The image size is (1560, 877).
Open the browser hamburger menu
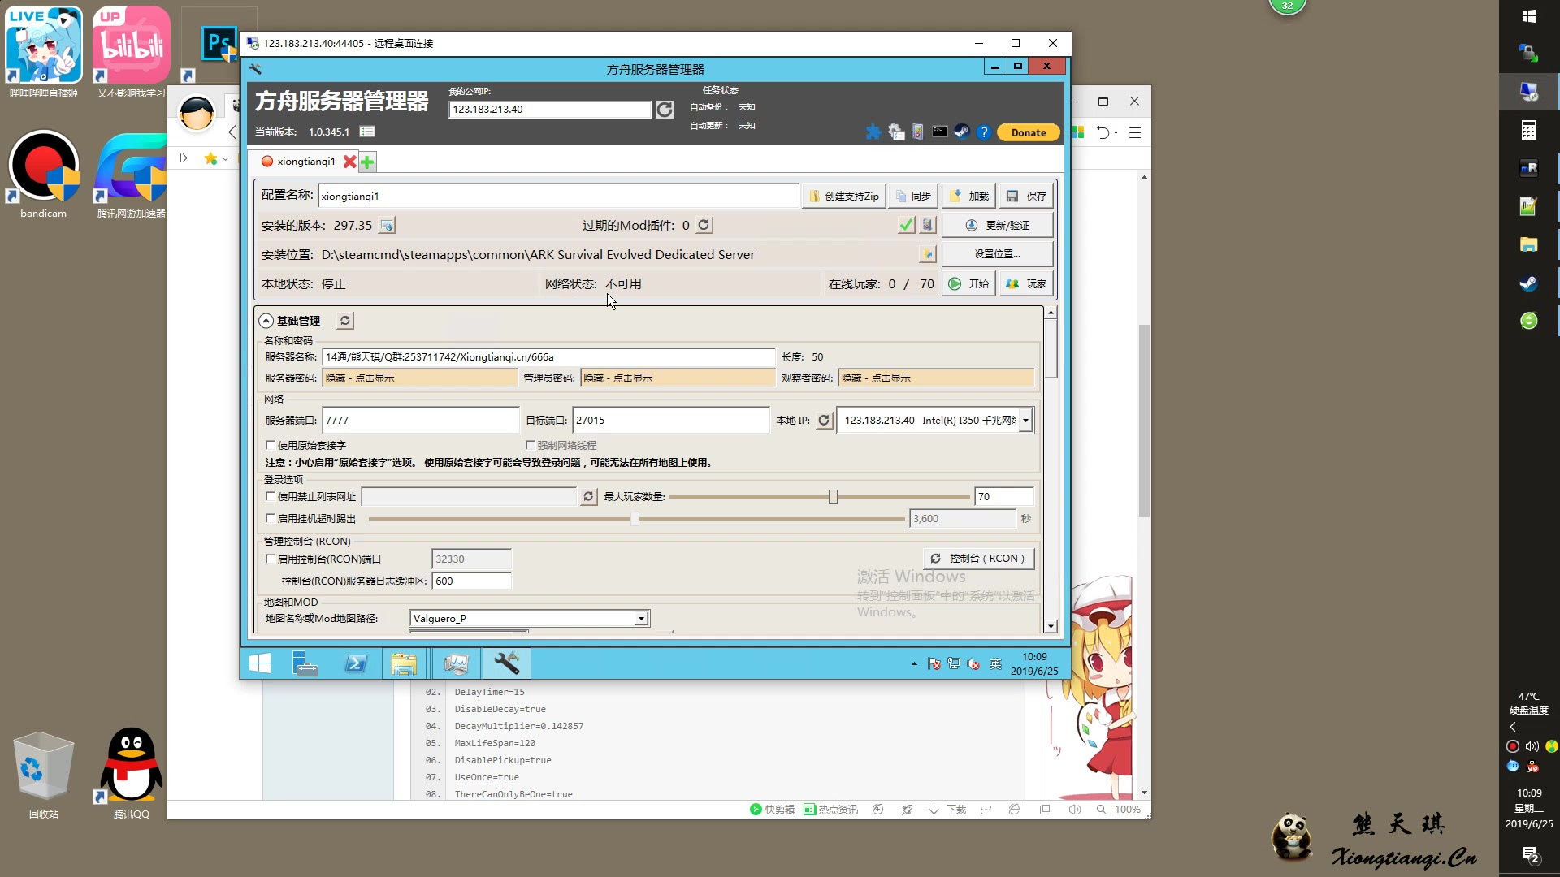[1135, 132]
